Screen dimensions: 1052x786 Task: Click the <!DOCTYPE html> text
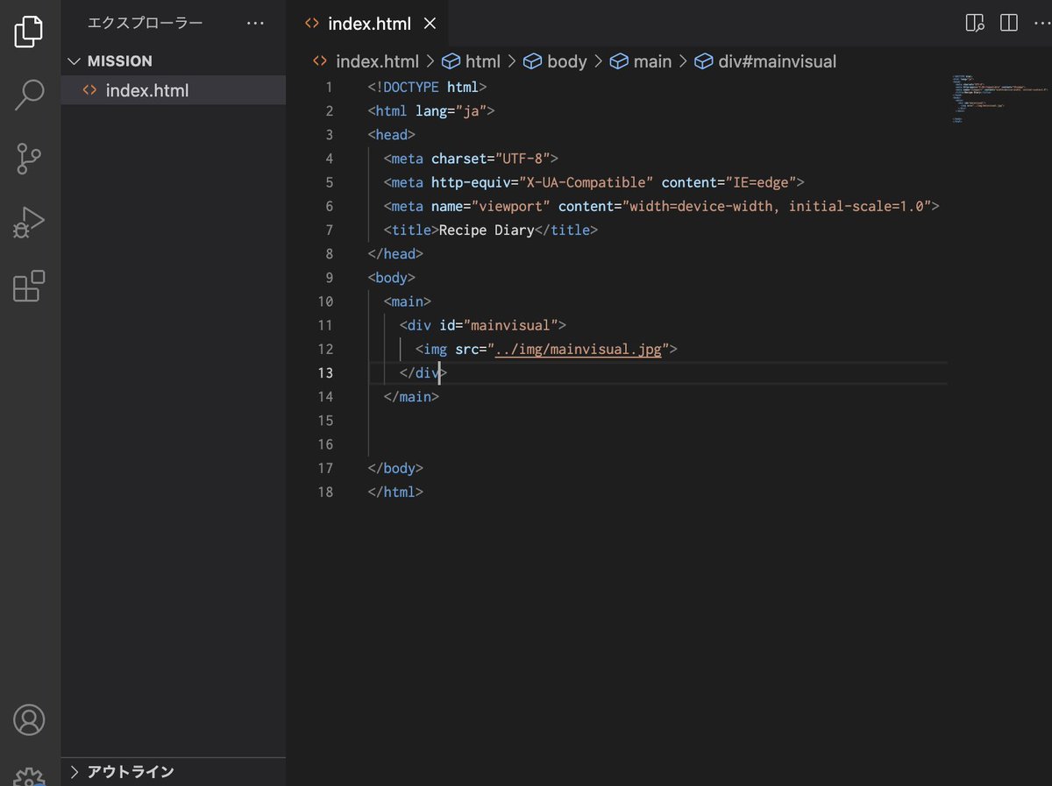point(427,88)
